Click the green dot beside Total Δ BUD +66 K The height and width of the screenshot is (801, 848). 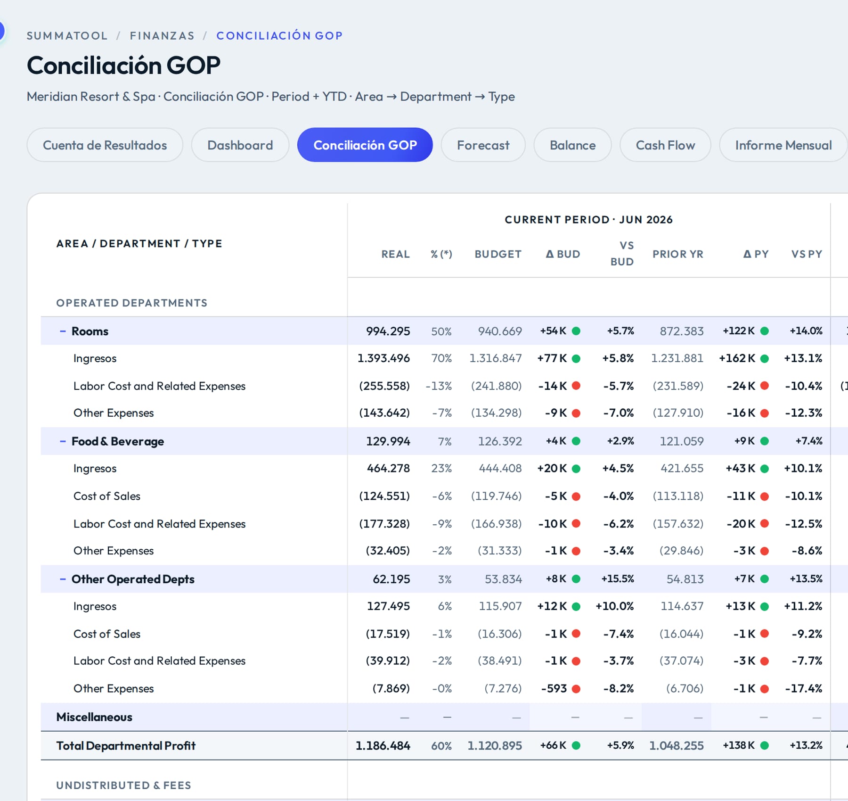pos(576,745)
